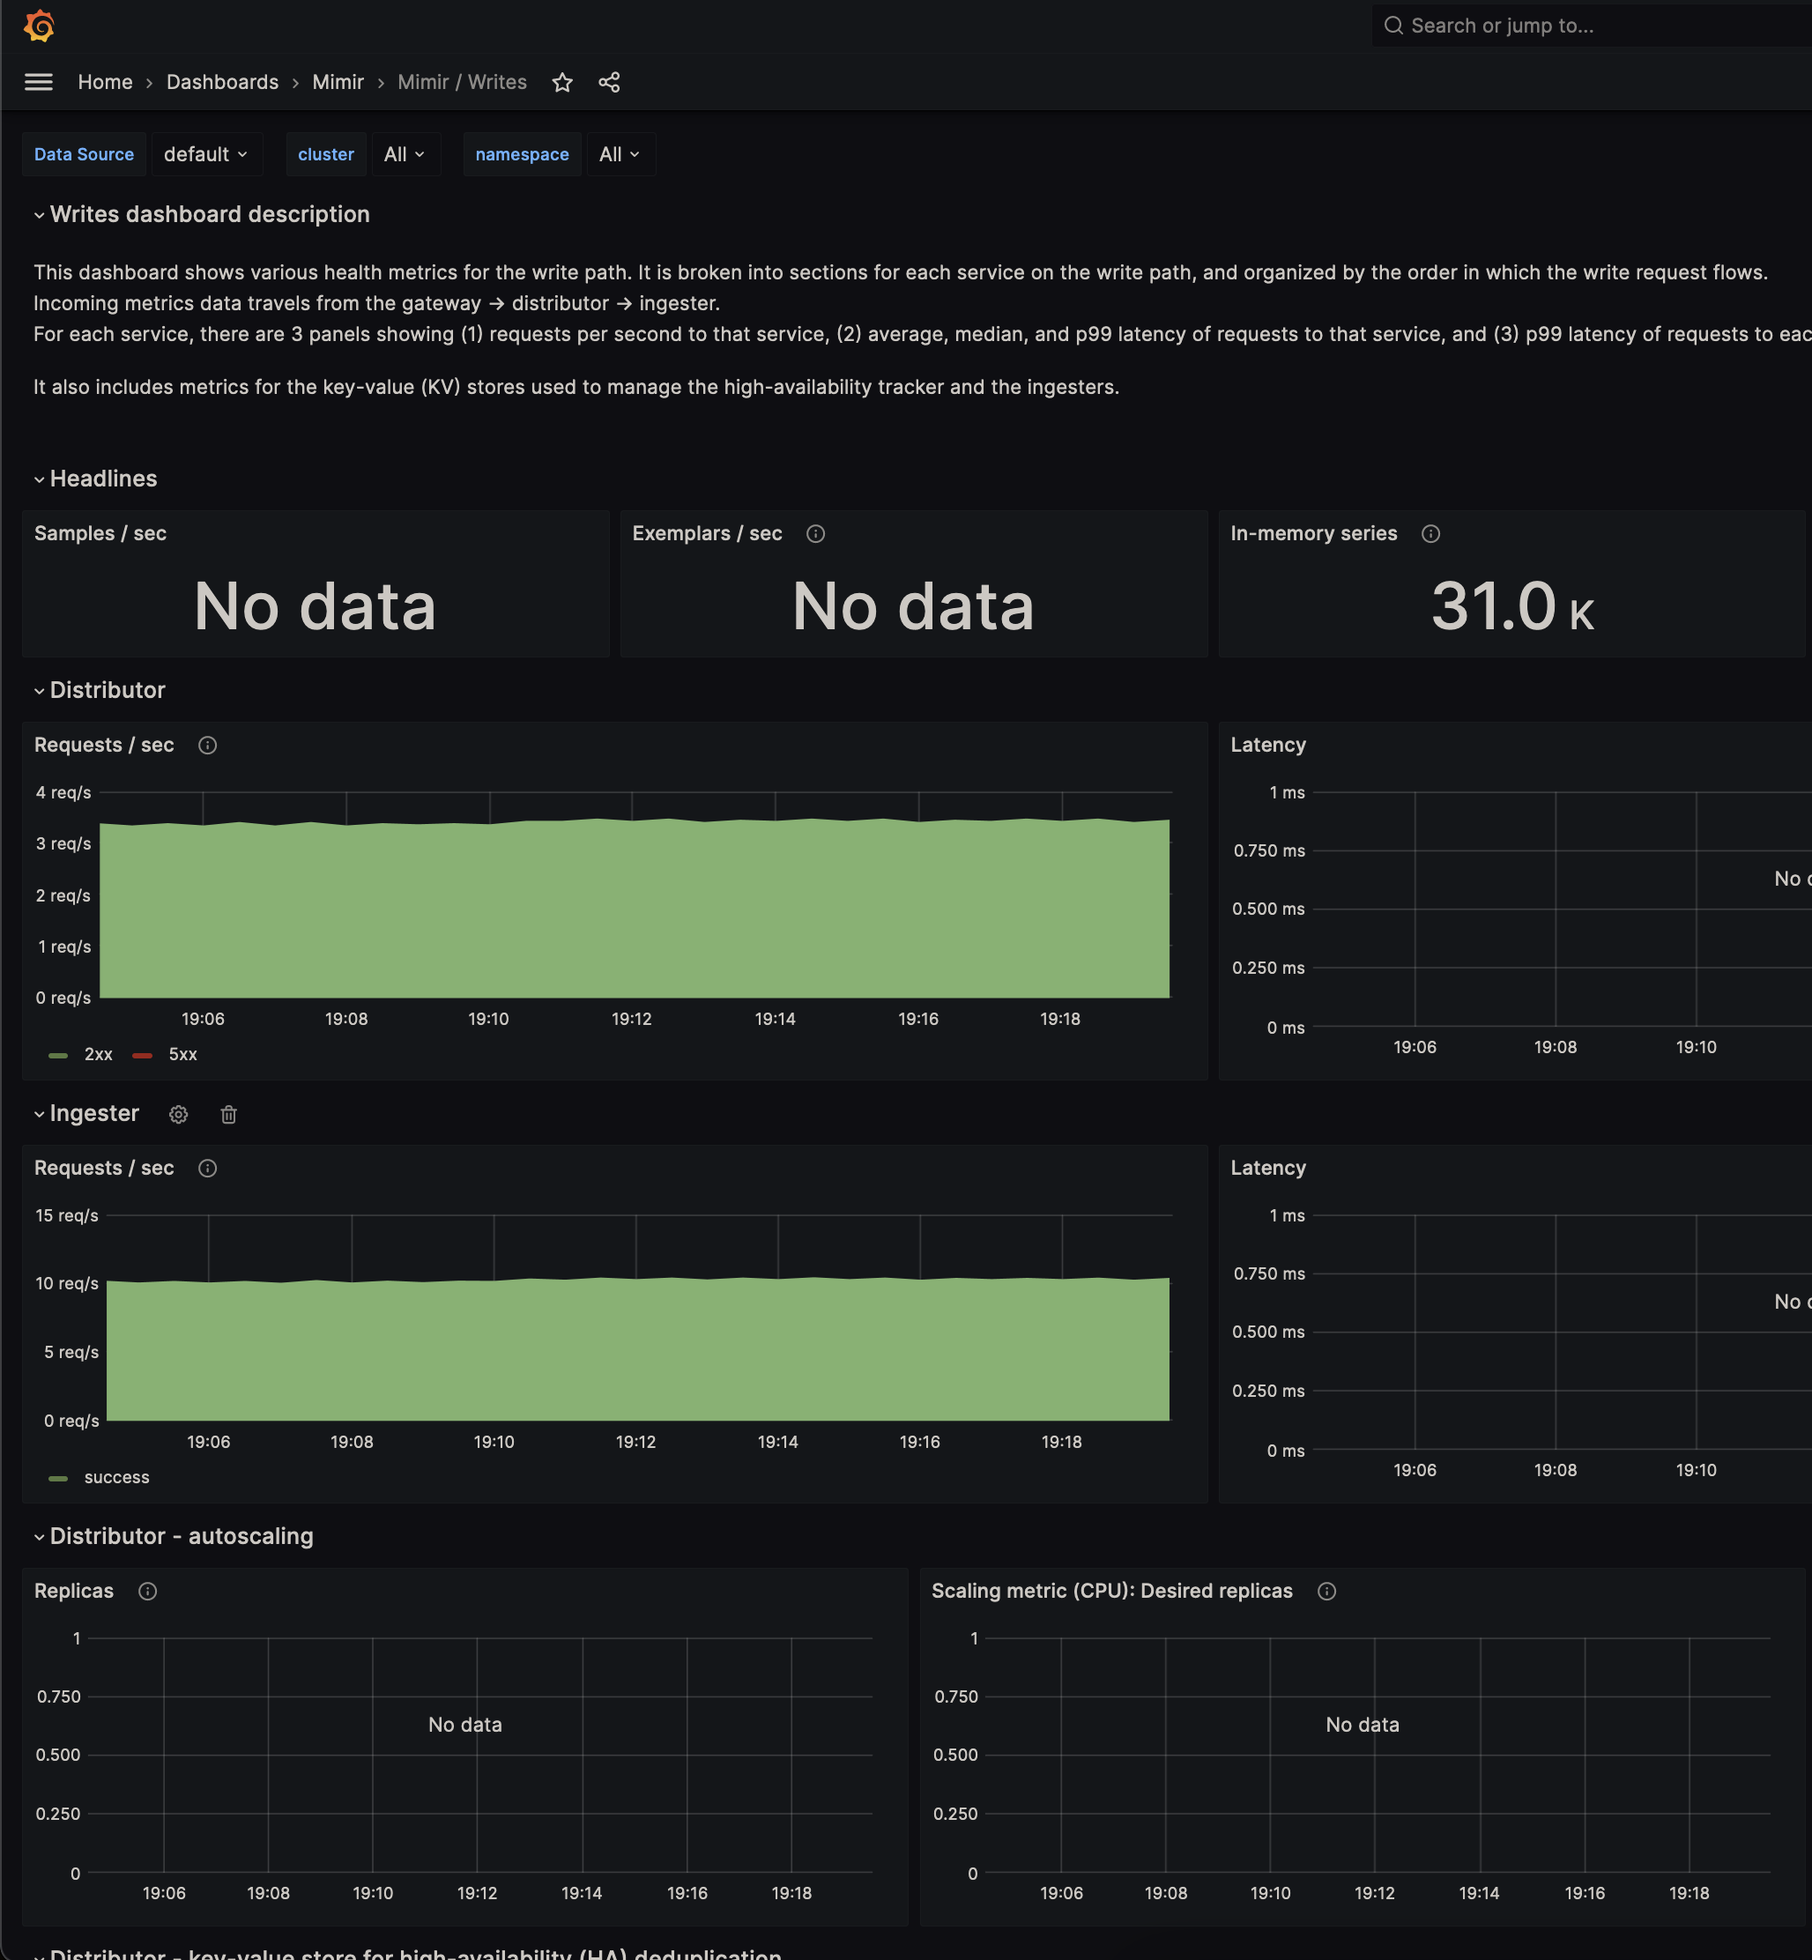Click the namespace variable label
This screenshot has height=1960, width=1812.
522,154
